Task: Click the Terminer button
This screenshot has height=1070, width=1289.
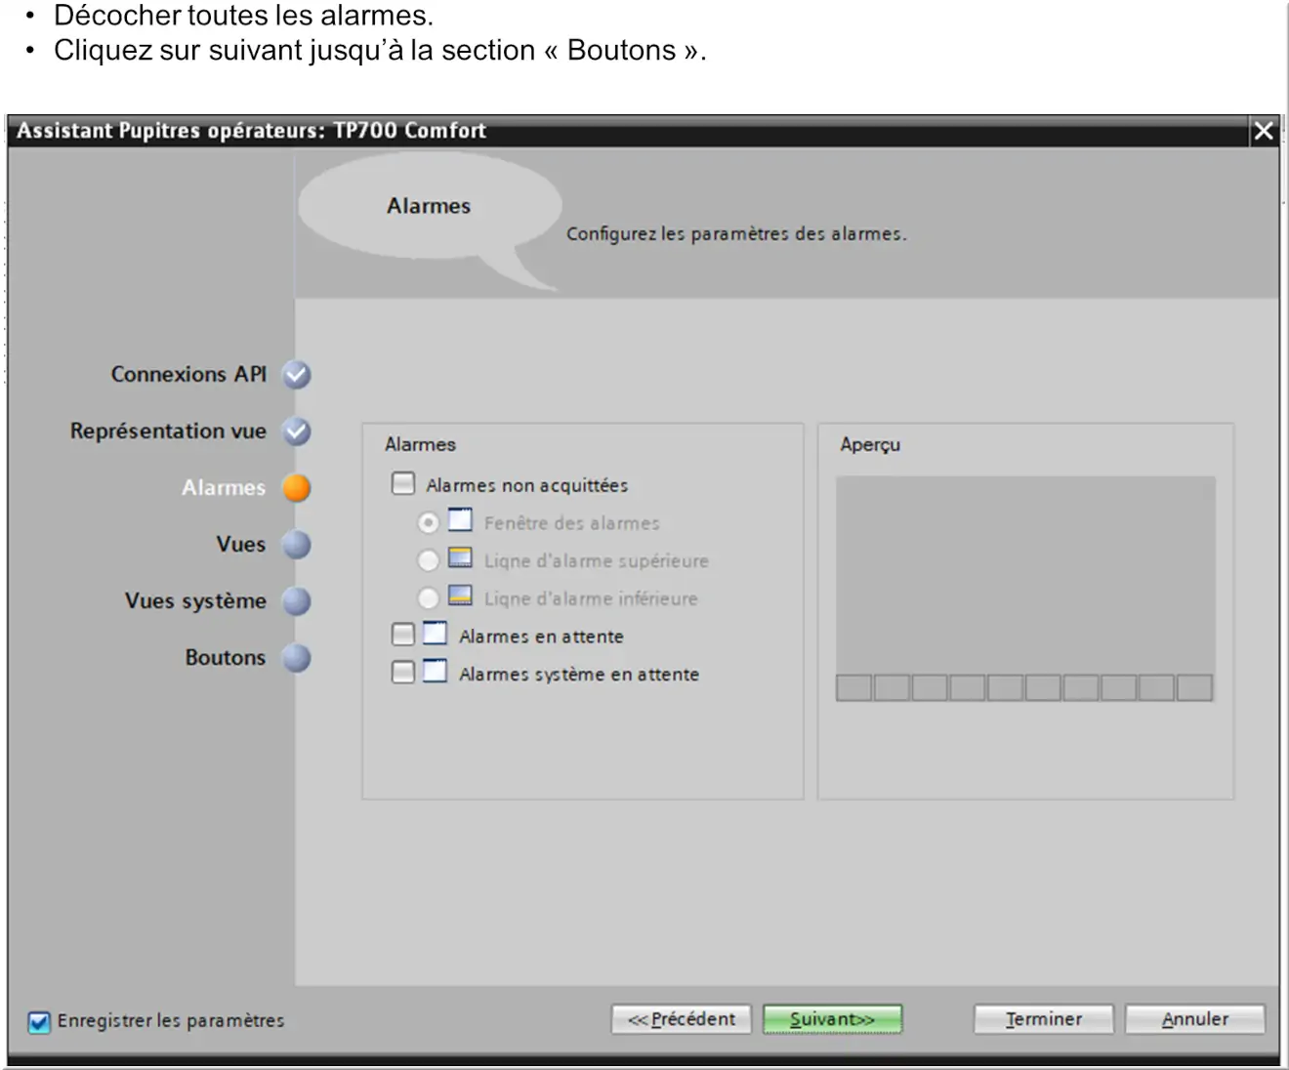Action: pos(1043,1019)
